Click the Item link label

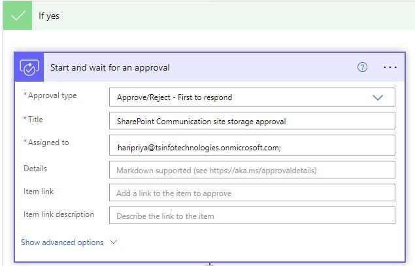(39, 191)
